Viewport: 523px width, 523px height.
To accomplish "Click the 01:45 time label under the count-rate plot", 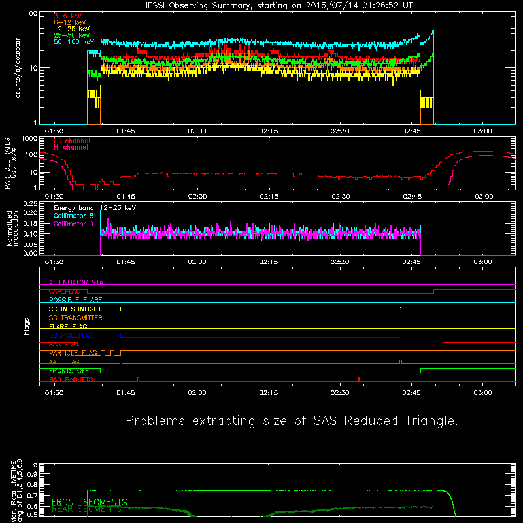I will 126,131.
